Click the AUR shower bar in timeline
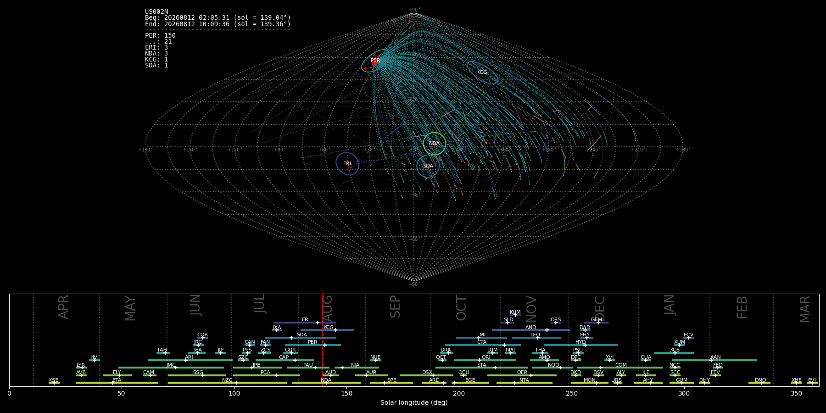The image size is (826, 413). pyautogui.click(x=371, y=375)
